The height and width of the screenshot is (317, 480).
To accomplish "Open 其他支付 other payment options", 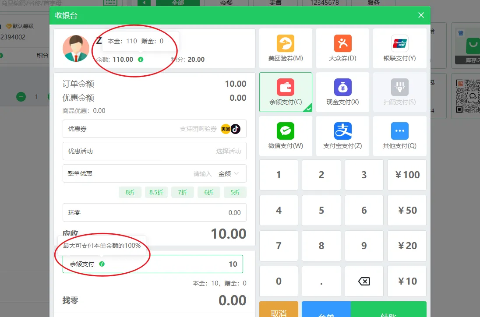I will pos(399,136).
